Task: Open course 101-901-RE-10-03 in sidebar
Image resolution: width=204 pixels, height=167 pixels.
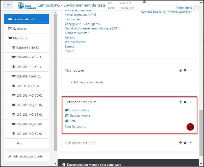Action: (x=28, y=57)
